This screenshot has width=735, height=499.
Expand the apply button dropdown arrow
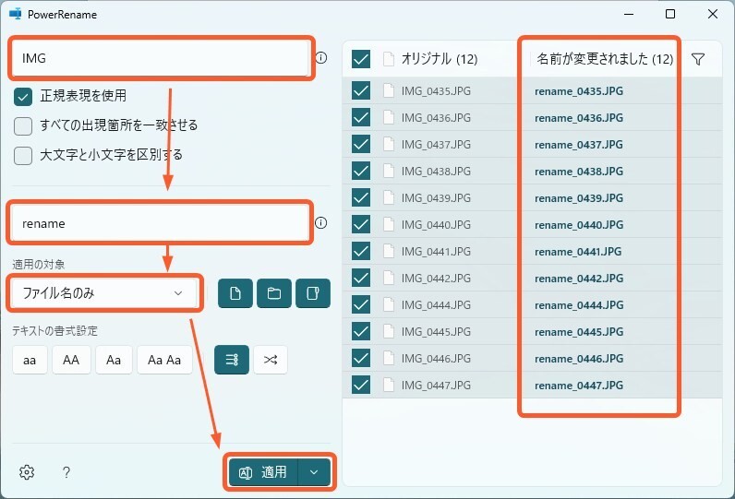pos(314,472)
